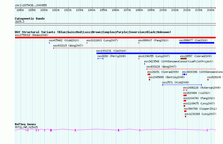Click the esv2045899 (Bentley2008) label

(x=167, y=77)
